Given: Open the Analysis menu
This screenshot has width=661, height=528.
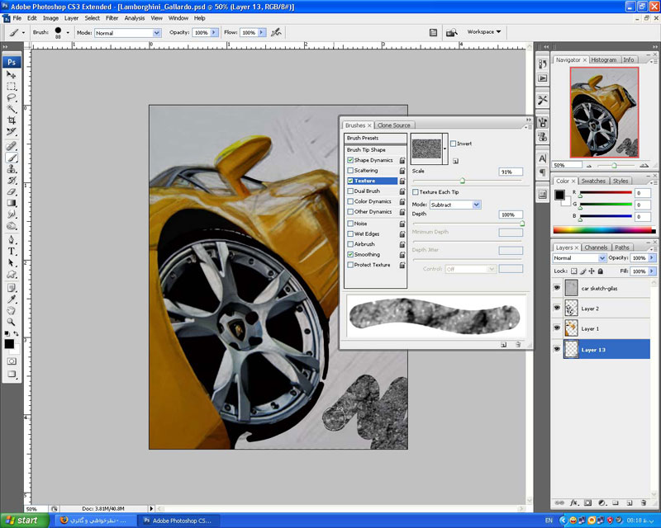Looking at the screenshot, I should tap(135, 18).
